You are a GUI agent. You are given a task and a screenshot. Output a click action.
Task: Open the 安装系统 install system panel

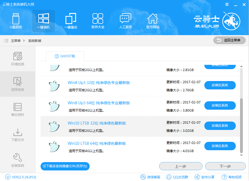click(17, 160)
